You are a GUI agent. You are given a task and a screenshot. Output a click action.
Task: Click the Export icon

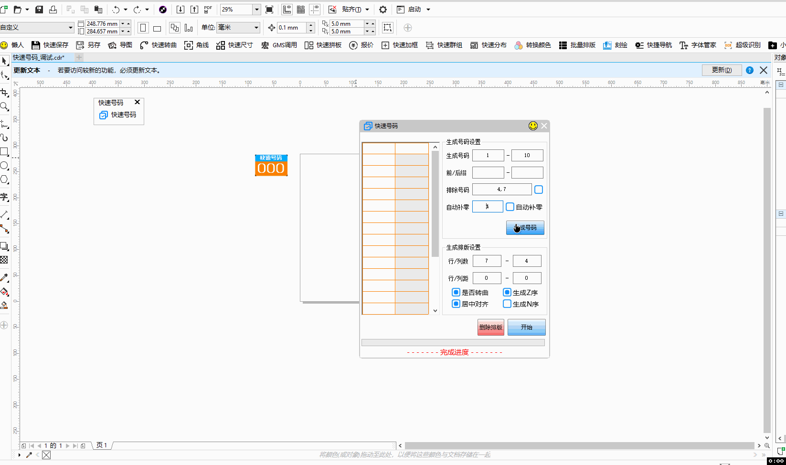(194, 10)
